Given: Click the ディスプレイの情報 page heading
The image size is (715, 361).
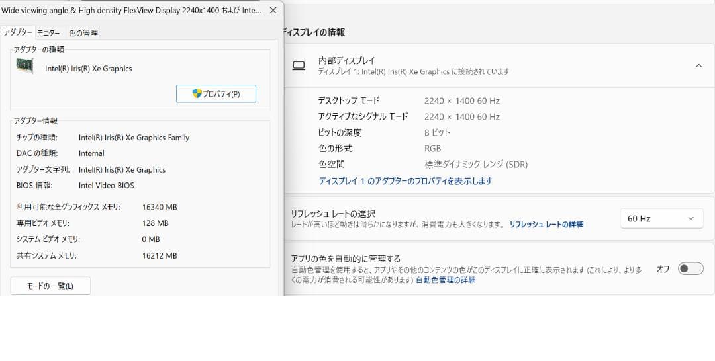Looking at the screenshot, I should coord(314,32).
